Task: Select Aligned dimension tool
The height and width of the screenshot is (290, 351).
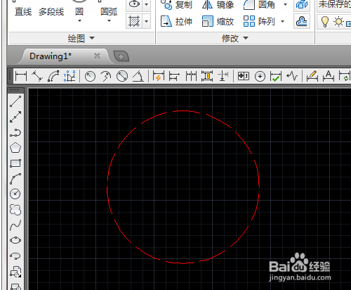Action: tap(37, 76)
